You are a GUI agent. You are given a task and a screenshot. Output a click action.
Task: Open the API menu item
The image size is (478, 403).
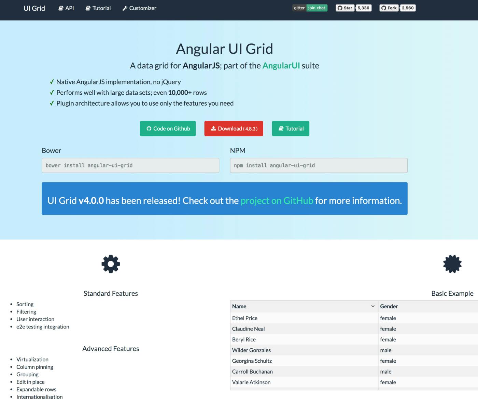tap(66, 8)
